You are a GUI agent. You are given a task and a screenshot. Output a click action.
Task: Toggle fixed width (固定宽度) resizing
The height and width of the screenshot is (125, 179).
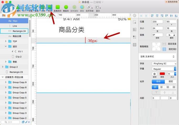pos(164,44)
